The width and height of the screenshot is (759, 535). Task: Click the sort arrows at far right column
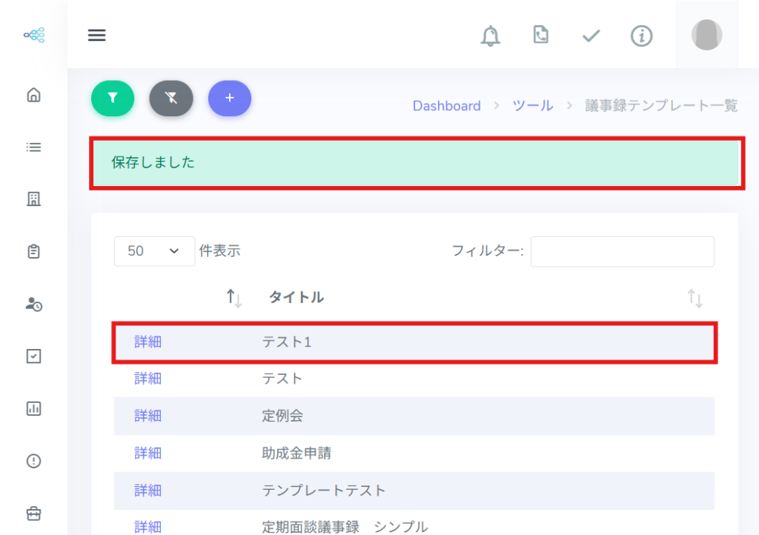(695, 299)
